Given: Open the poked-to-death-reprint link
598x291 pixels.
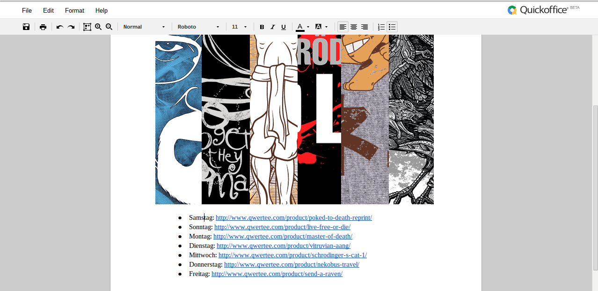Looking at the screenshot, I should [x=293, y=217].
